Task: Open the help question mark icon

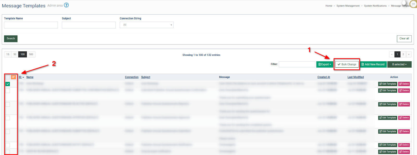Action: coord(66,5)
